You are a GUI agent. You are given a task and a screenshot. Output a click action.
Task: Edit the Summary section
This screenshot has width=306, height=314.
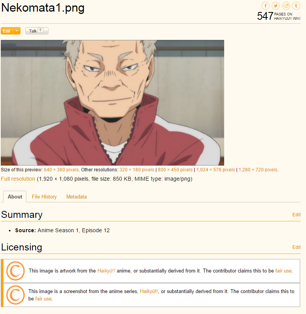click(x=296, y=215)
